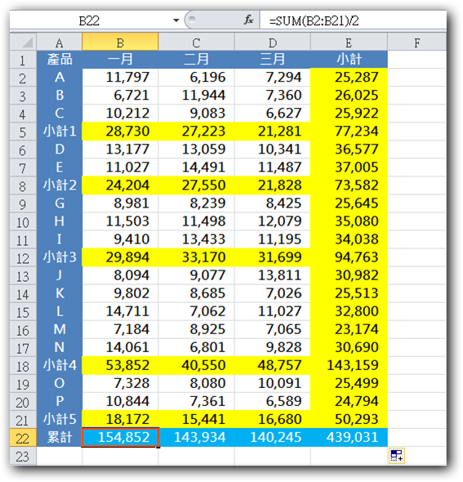Select column E header
Screen dimensions: 463x482
[349, 42]
